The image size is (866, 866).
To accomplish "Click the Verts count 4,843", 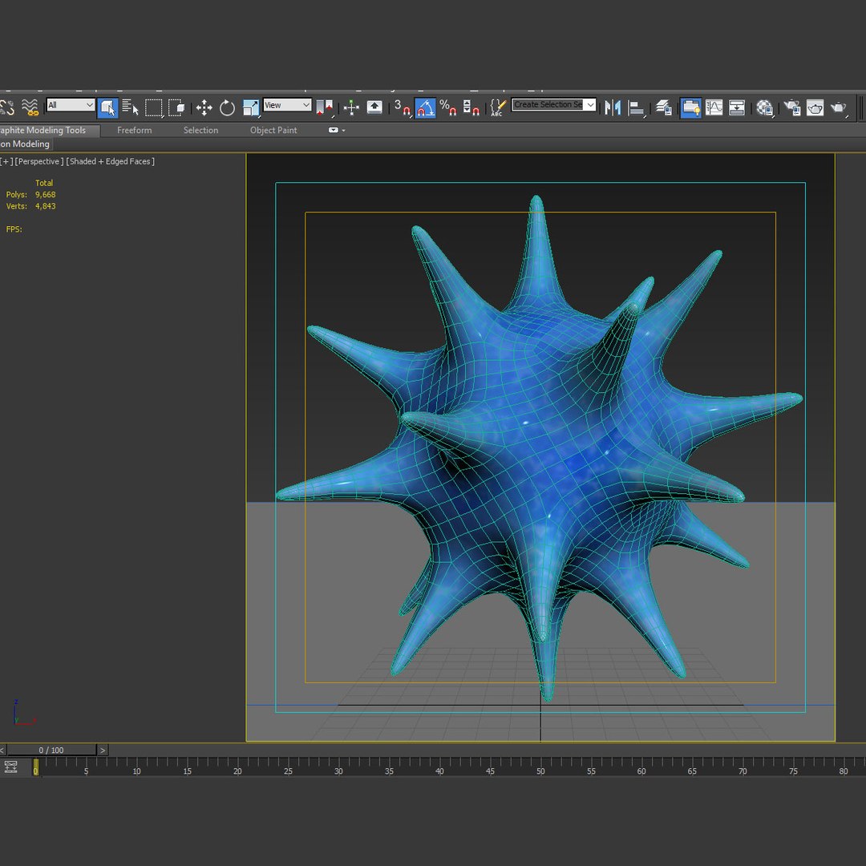I will coord(45,206).
